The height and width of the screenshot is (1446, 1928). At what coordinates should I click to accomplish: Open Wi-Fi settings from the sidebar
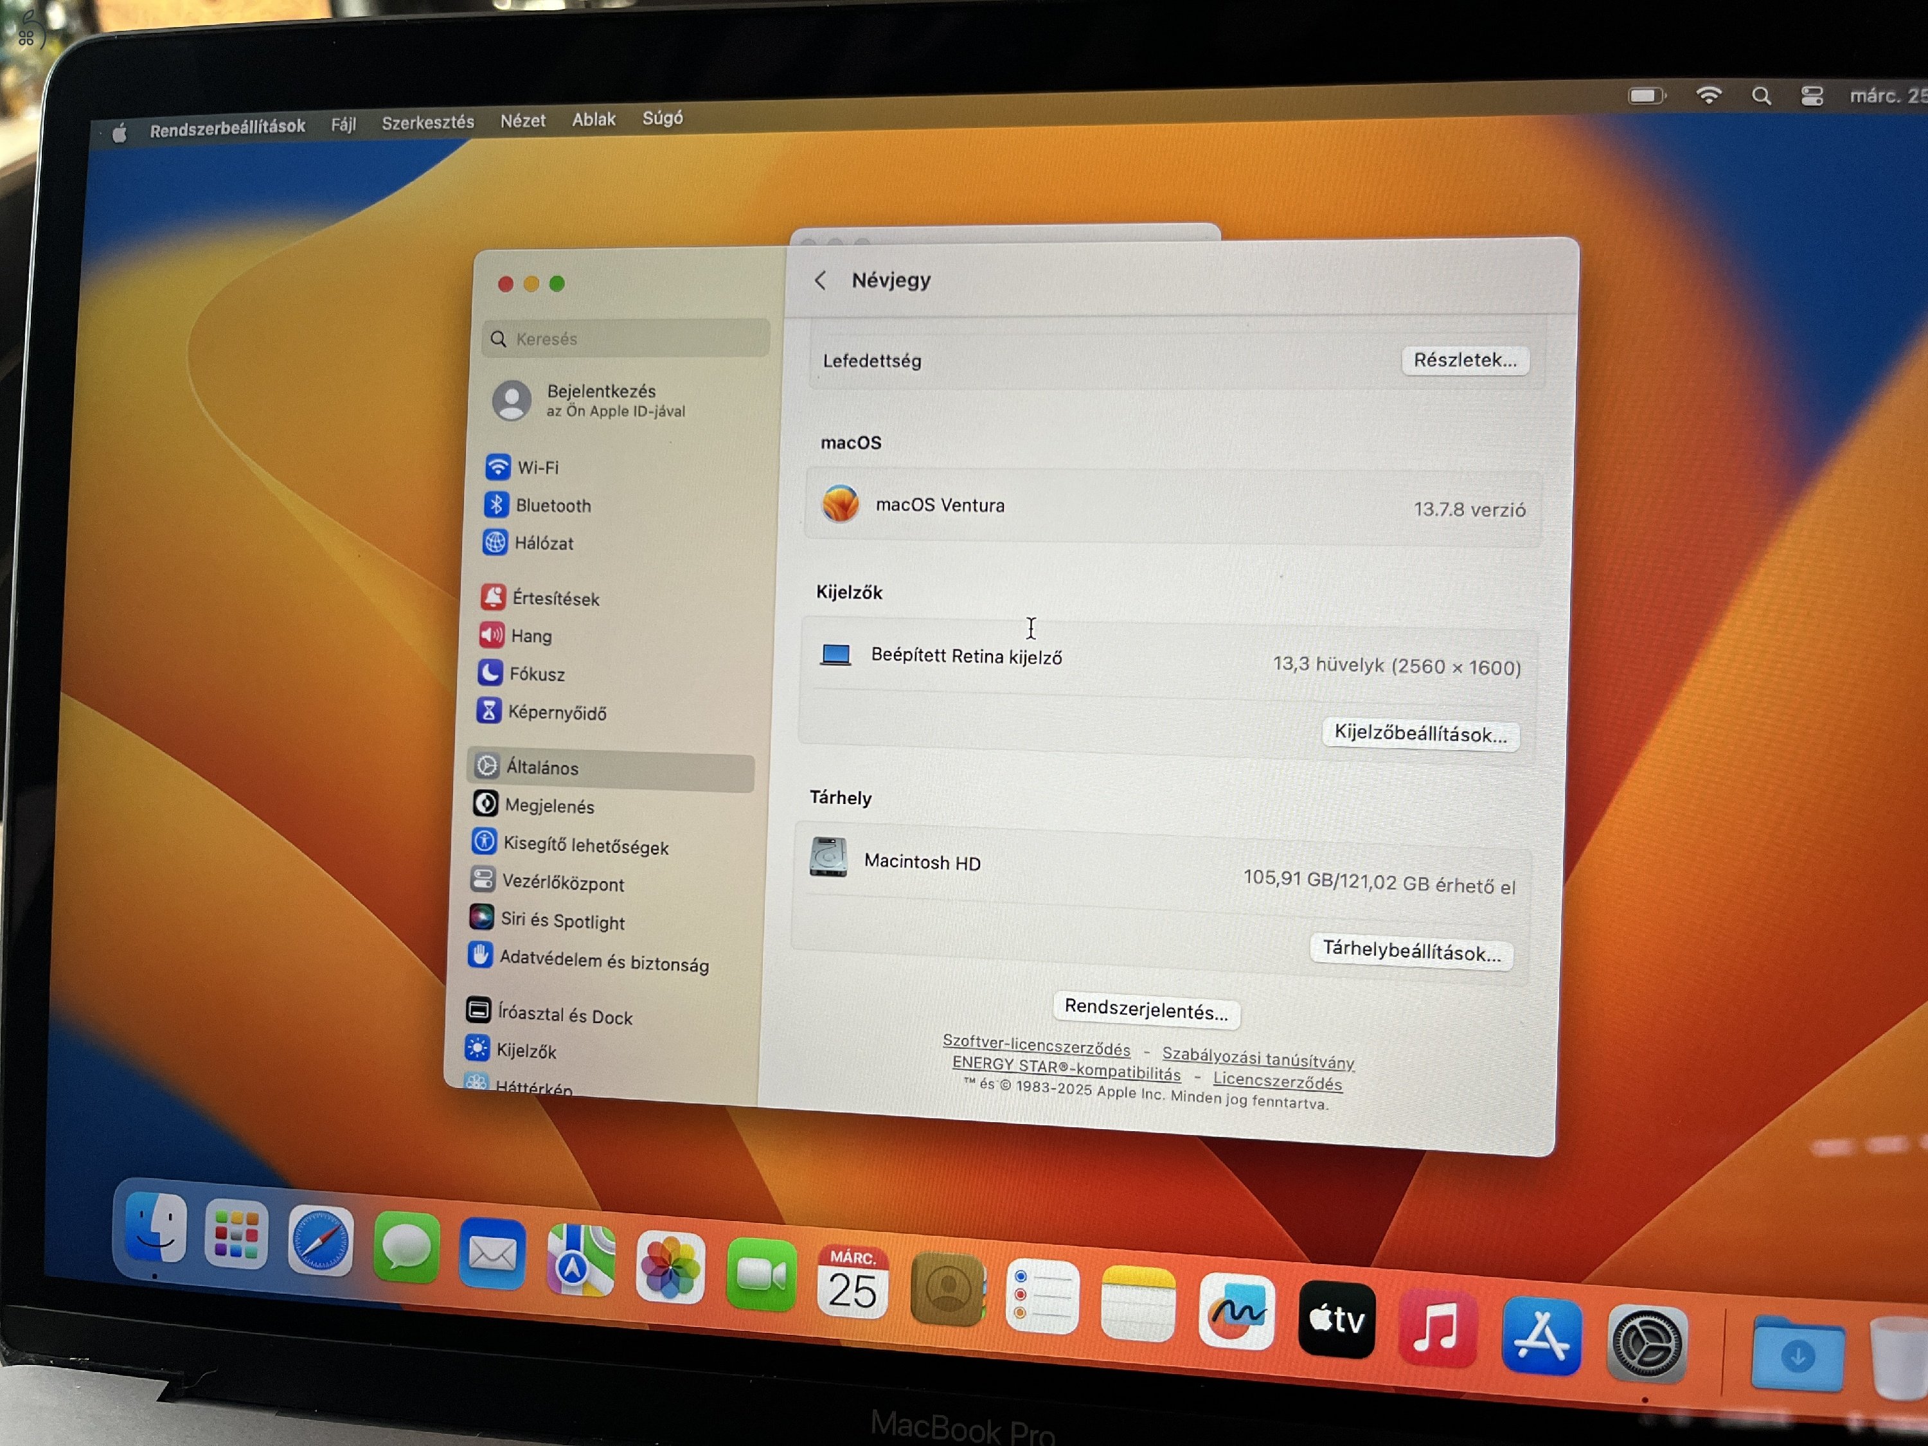point(540,467)
